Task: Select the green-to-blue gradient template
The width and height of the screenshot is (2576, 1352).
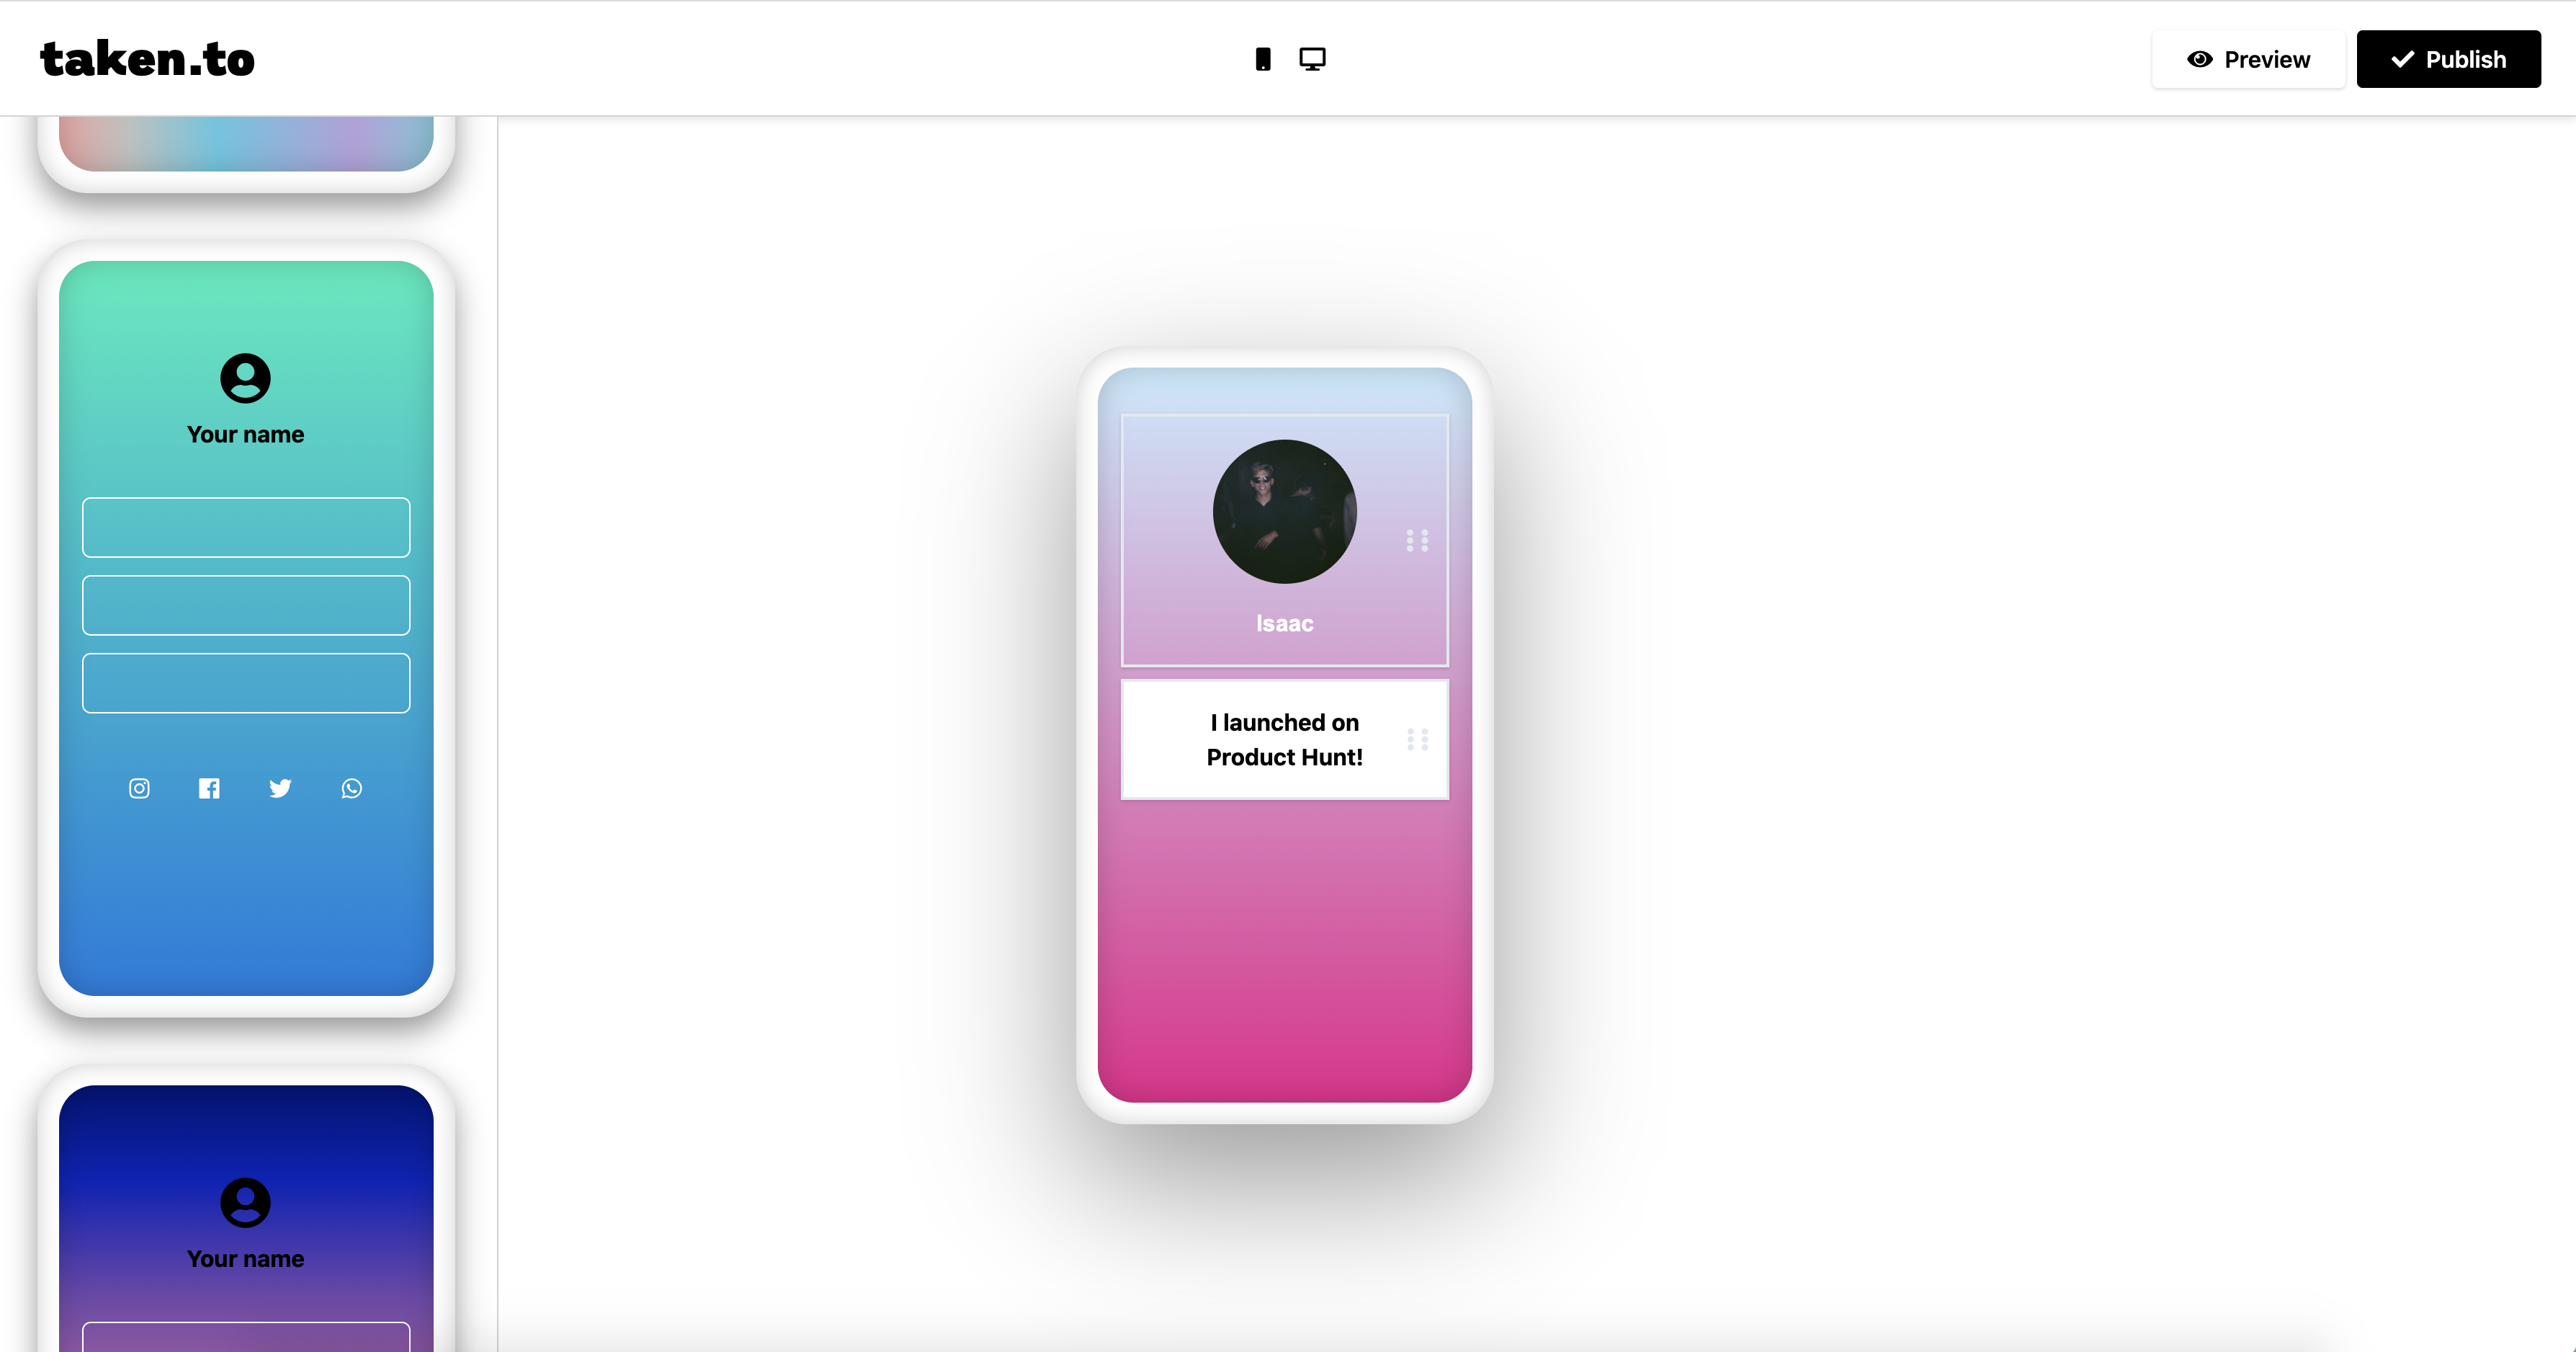Action: [x=246, y=628]
